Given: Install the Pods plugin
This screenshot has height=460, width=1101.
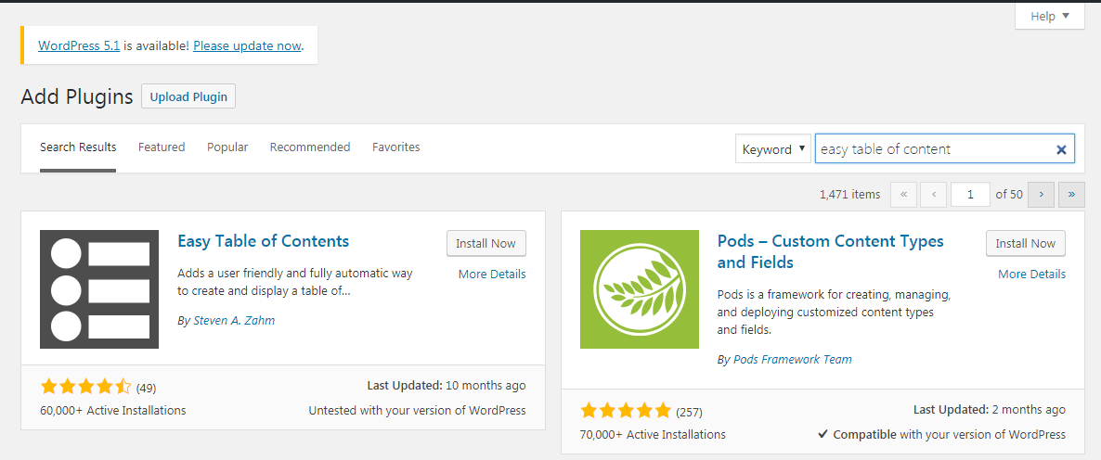Looking at the screenshot, I should pyautogui.click(x=1025, y=243).
